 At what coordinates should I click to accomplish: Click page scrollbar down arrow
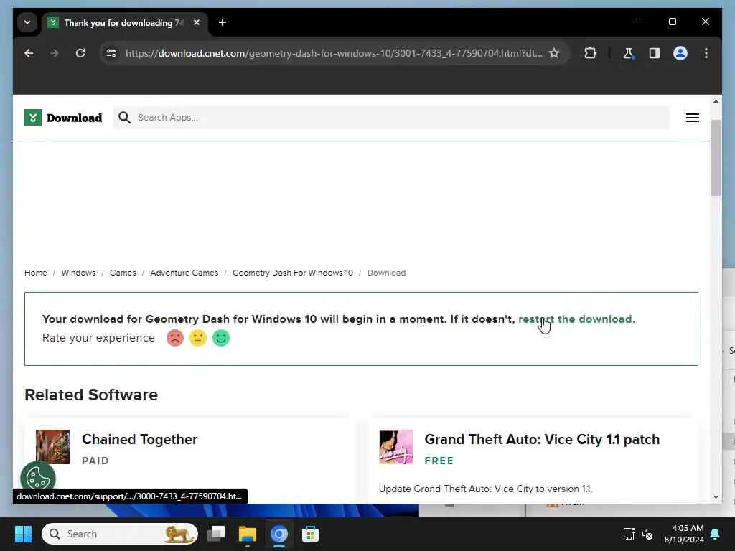tap(716, 497)
